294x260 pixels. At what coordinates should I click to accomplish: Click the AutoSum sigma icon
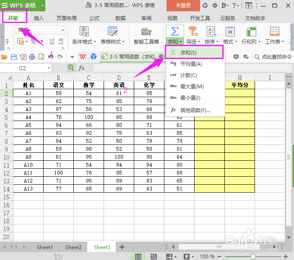point(175,31)
